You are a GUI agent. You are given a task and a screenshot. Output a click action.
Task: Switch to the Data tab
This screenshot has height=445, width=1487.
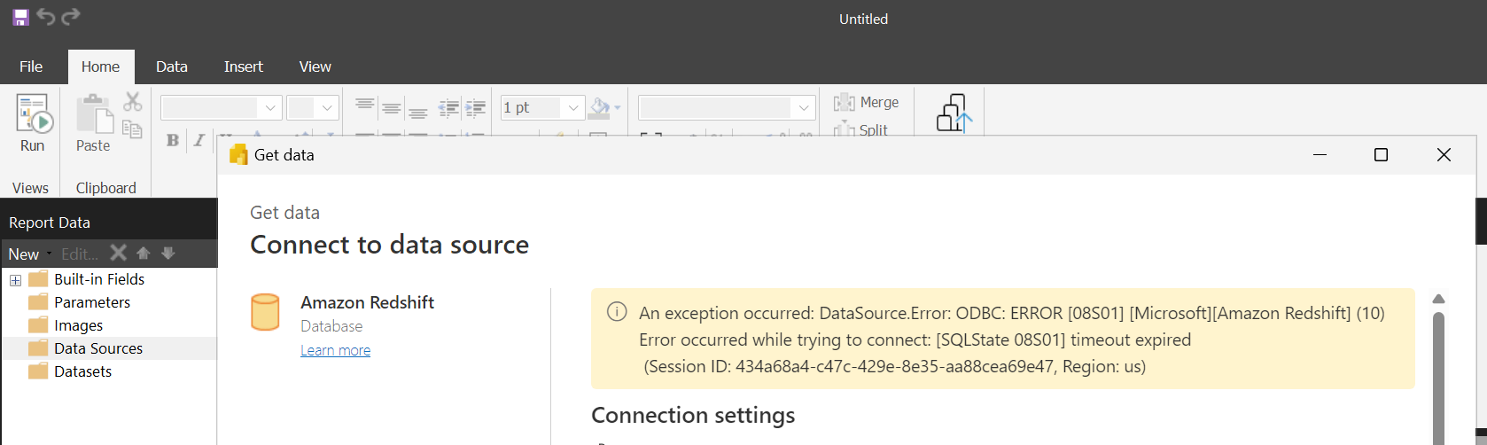click(172, 66)
